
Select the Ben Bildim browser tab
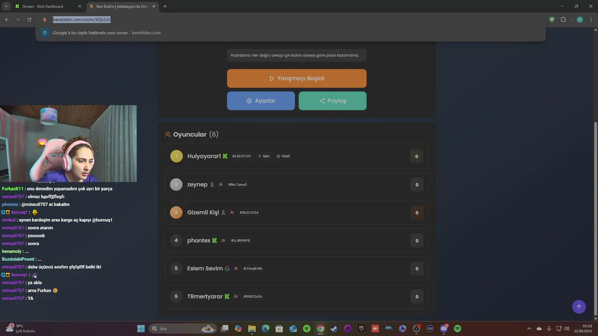pyautogui.click(x=122, y=7)
